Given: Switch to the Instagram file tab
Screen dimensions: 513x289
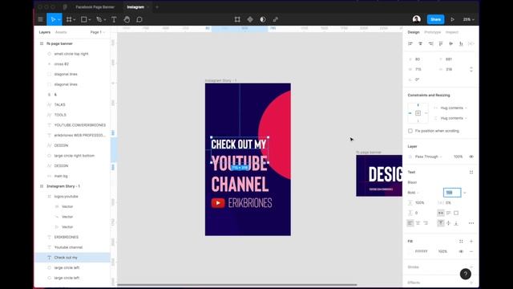Looking at the screenshot, I should (x=135, y=7).
